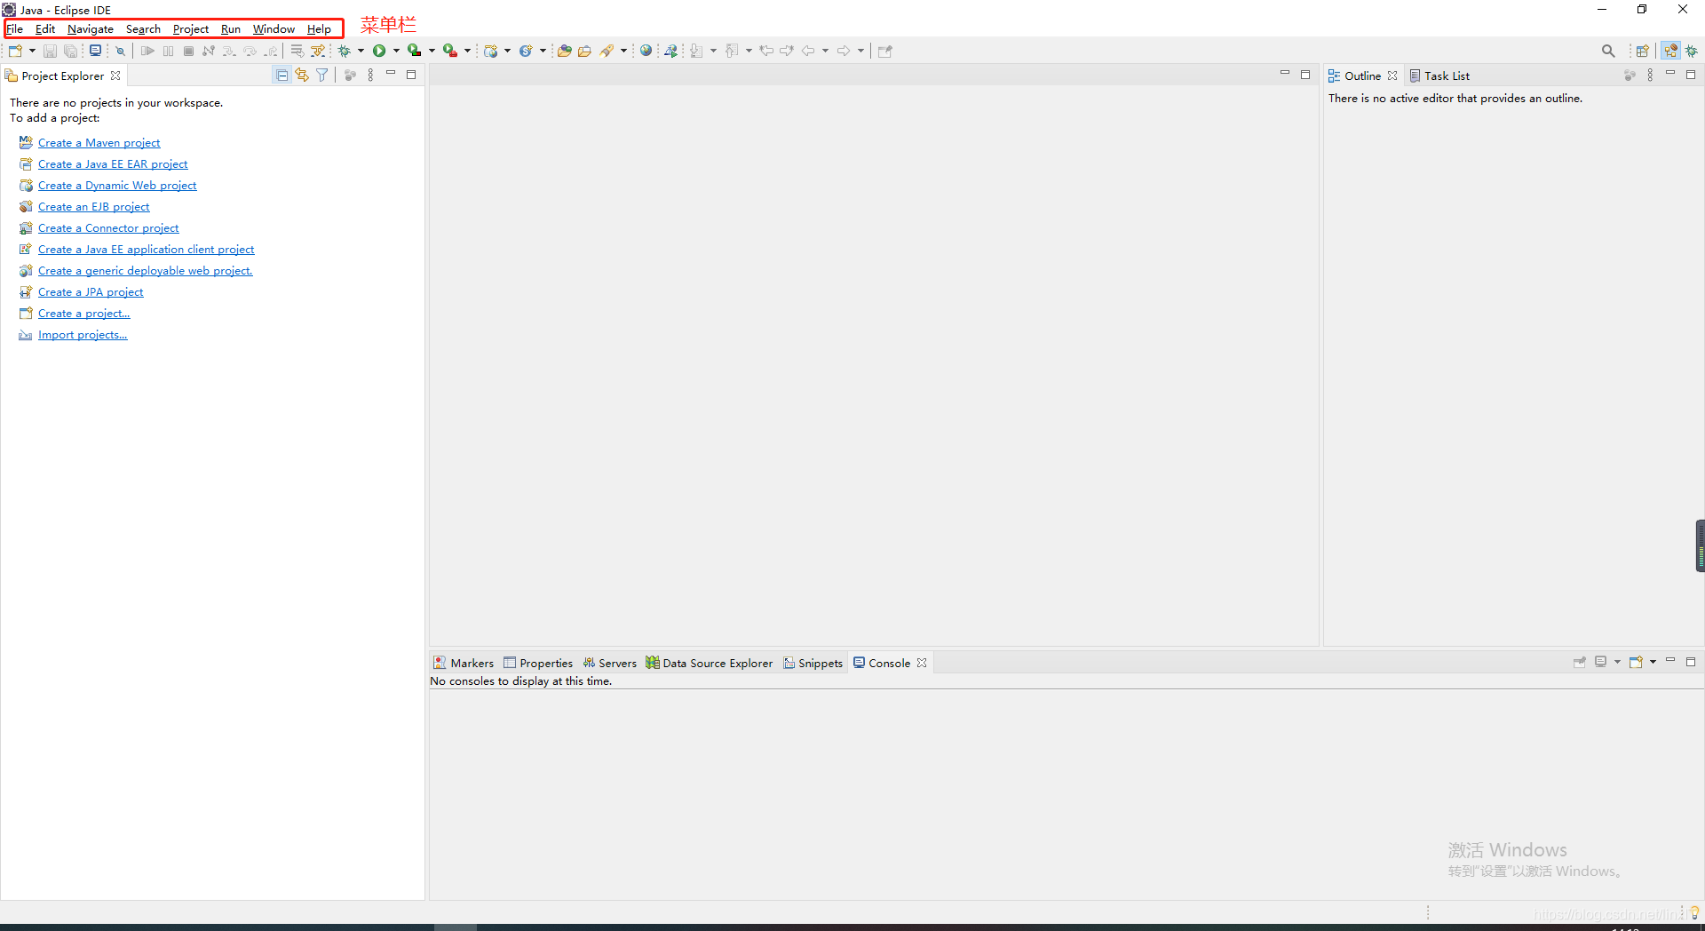Image resolution: width=1705 pixels, height=931 pixels.
Task: Click the Debug bug icon
Action: click(x=345, y=51)
